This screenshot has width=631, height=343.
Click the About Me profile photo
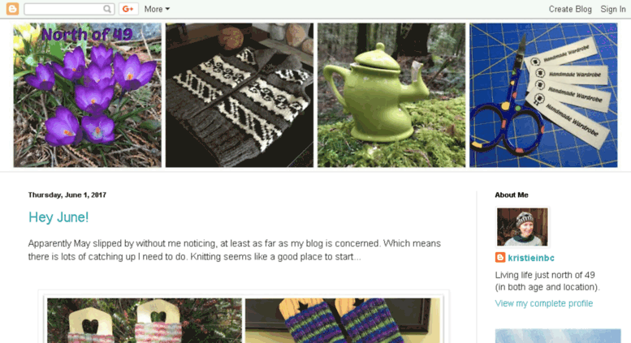(x=522, y=227)
